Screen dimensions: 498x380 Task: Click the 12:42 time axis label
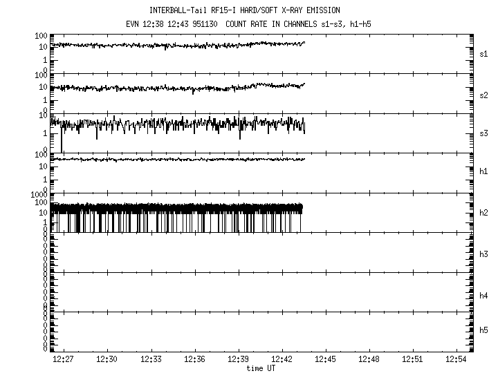282,360
